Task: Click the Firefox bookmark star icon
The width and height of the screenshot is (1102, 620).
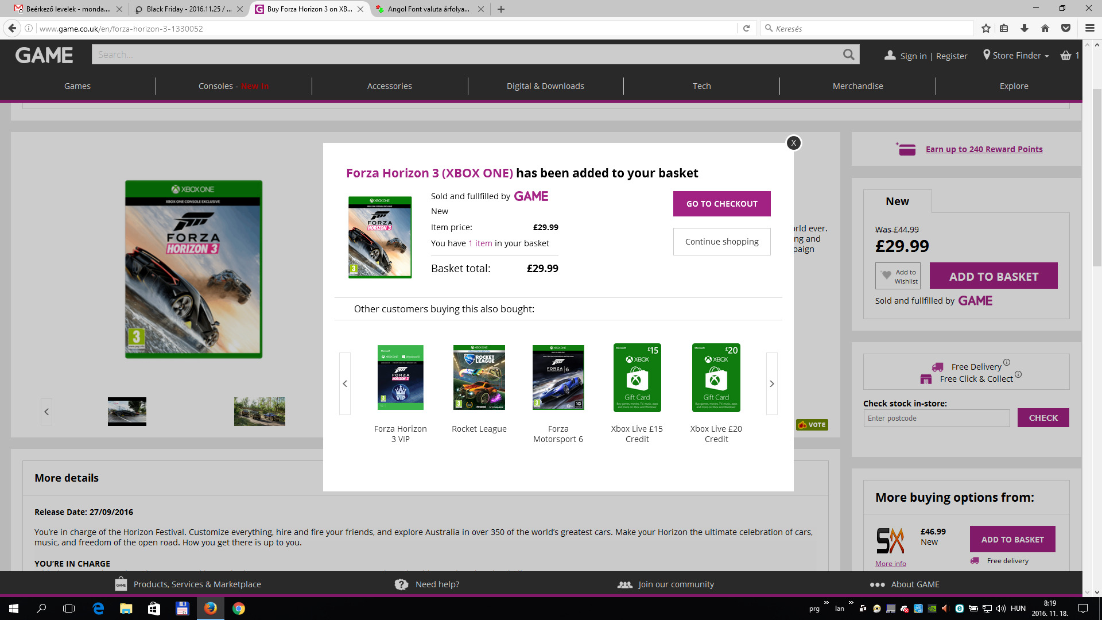Action: coord(986,28)
